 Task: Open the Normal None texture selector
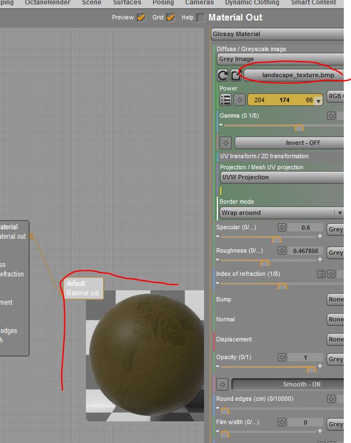click(x=335, y=319)
